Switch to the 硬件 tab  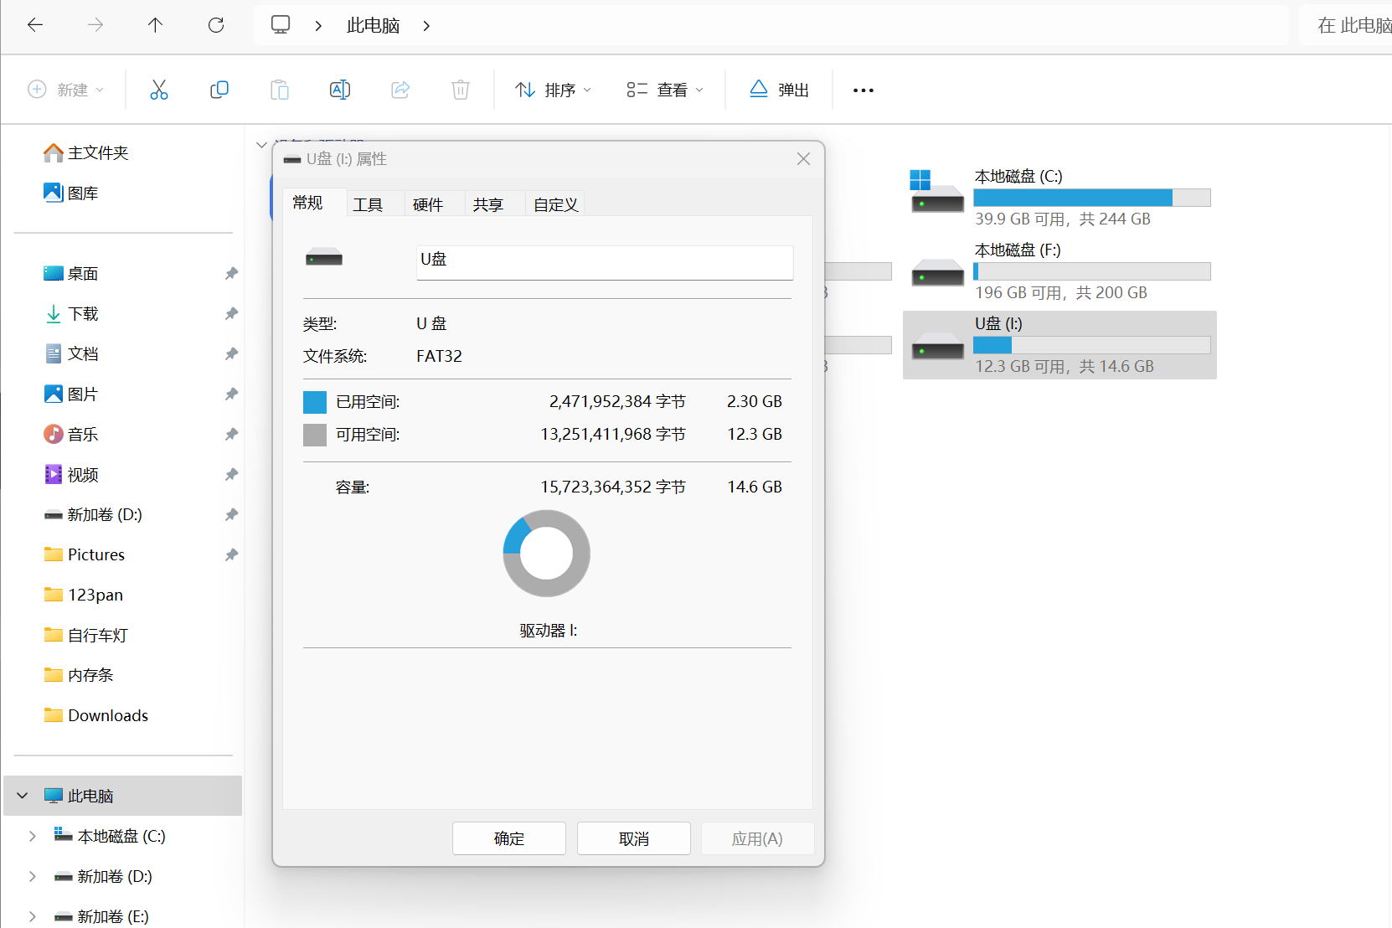pyautogui.click(x=428, y=204)
